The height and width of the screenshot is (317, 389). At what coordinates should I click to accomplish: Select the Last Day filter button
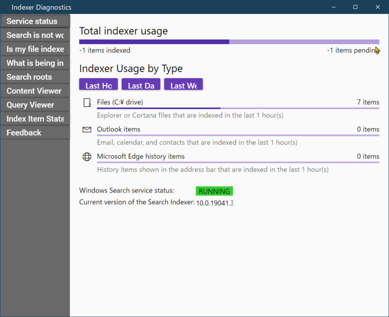141,84
